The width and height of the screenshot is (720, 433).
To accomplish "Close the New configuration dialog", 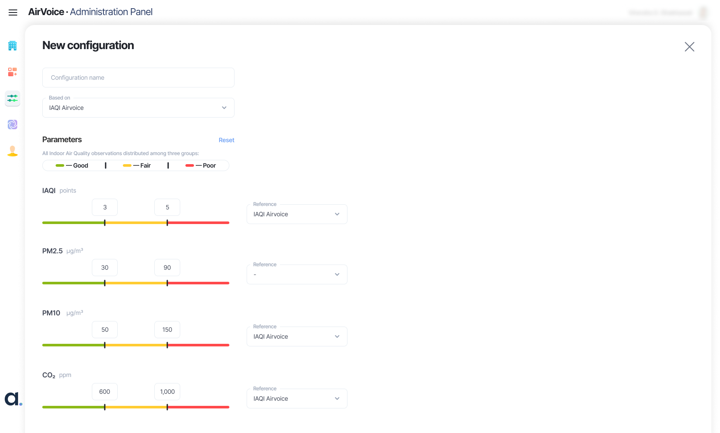I will (x=689, y=47).
